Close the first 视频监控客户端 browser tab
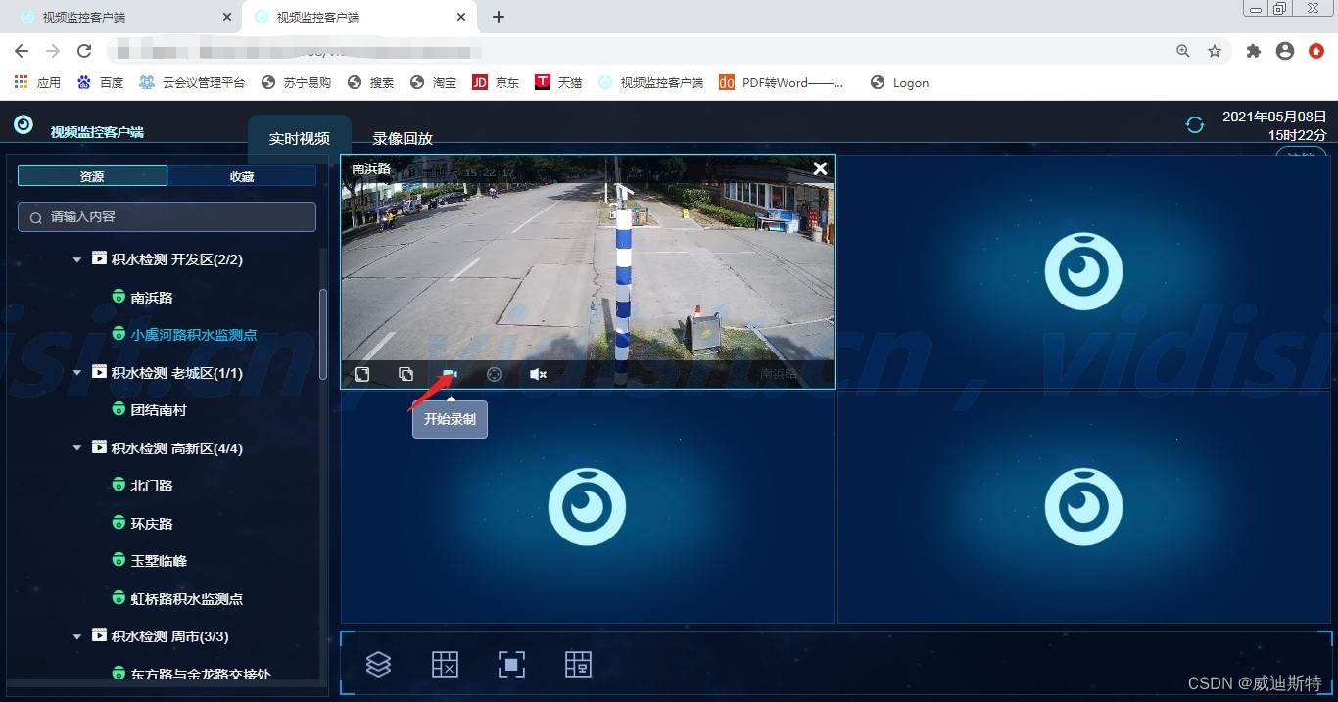 227,18
